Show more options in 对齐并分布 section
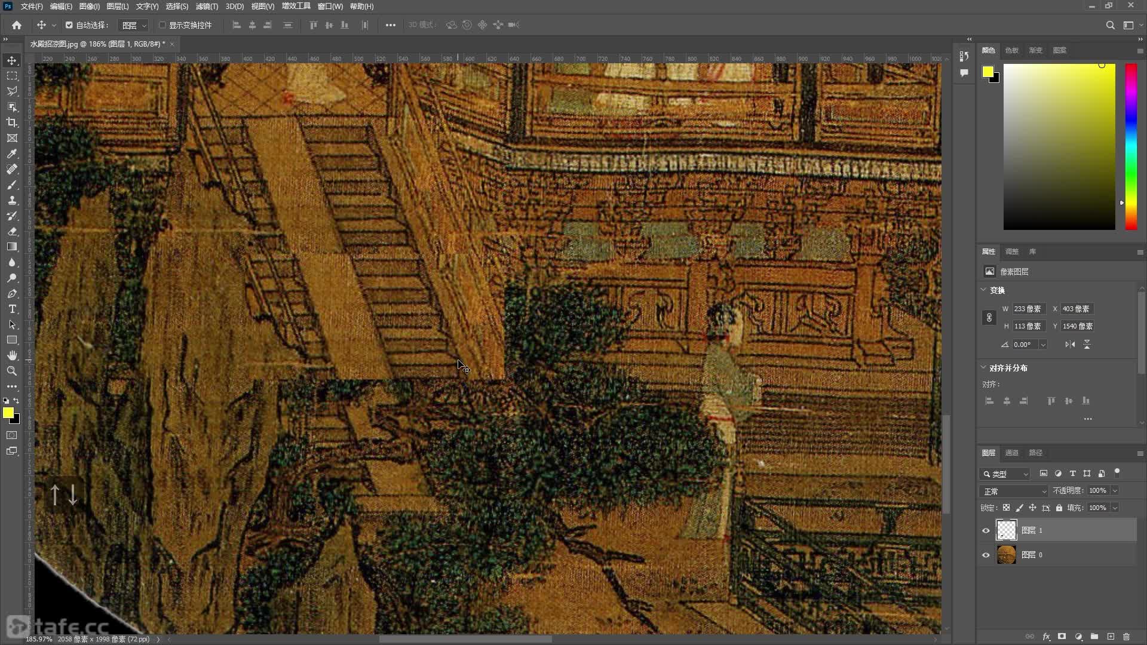Viewport: 1147px width, 645px height. (x=1088, y=419)
